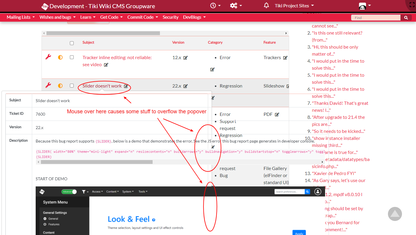Sort the table by the Subject column
This screenshot has width=416, height=235.
pyautogui.click(x=88, y=42)
